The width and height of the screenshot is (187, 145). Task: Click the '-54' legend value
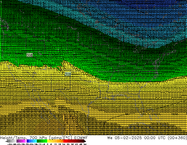9,144
